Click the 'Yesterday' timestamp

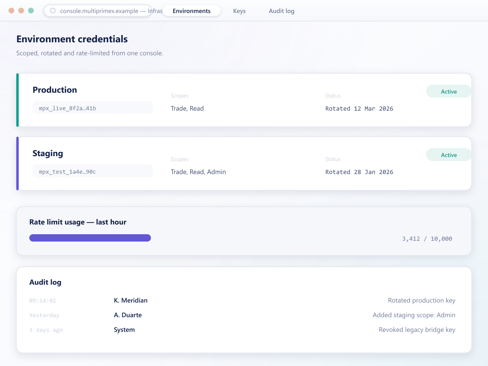[x=44, y=315]
